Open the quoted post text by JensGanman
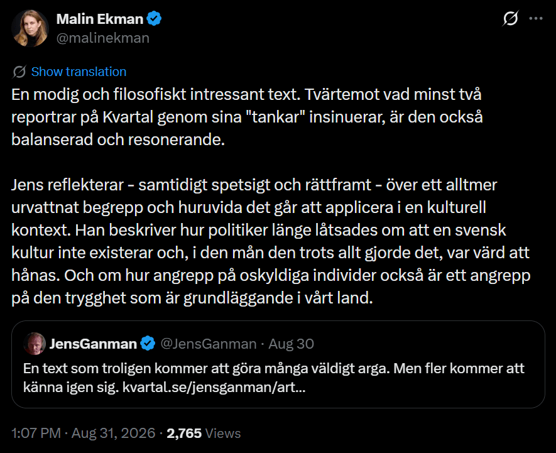Image resolution: width=556 pixels, height=453 pixels. click(x=273, y=378)
